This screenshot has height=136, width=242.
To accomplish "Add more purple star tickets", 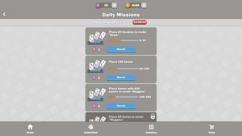I will [114, 5].
